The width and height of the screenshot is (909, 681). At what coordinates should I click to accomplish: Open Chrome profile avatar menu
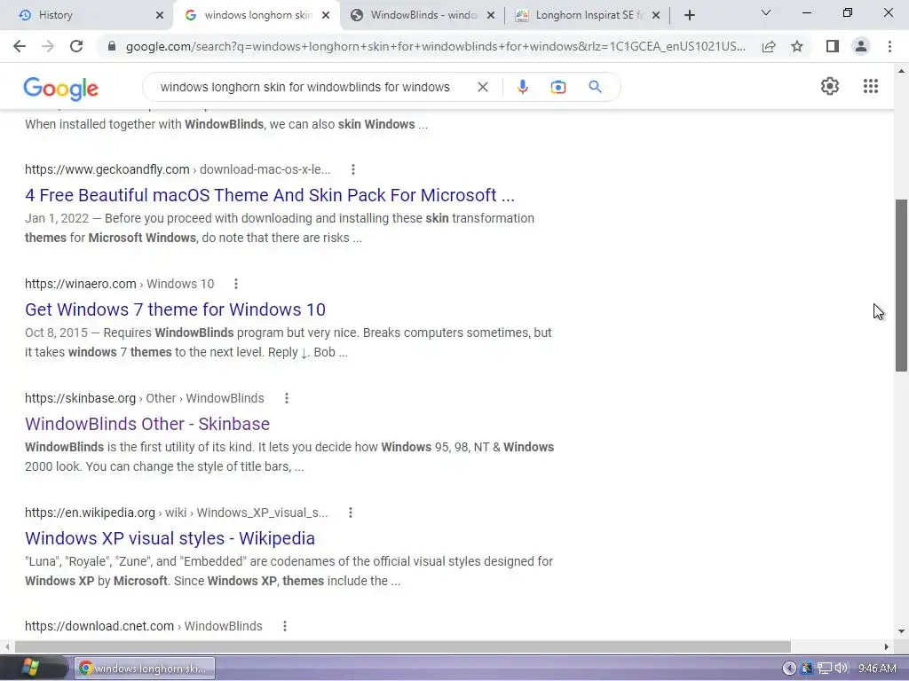861,46
